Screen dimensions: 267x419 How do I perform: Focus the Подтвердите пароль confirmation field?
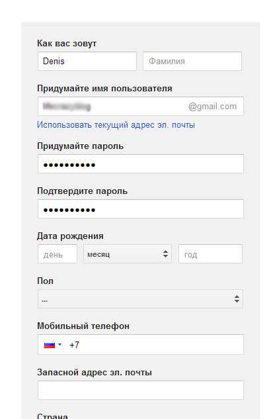point(141,209)
